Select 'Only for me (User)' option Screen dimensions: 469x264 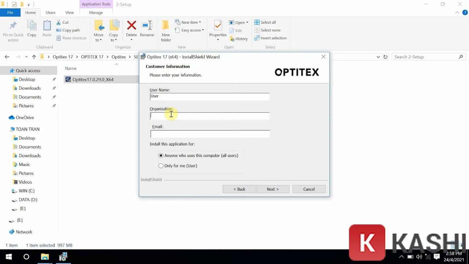pyautogui.click(x=161, y=166)
